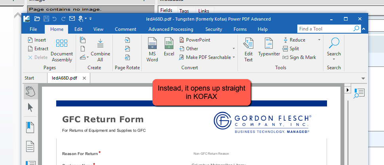Click Sign & Mark tool
384x165 pixels.
[x=299, y=57]
